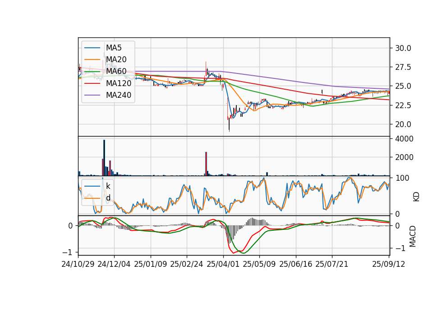433x311 pixels.
Task: Click the 25.0 price axis label
Action: [x=403, y=87]
